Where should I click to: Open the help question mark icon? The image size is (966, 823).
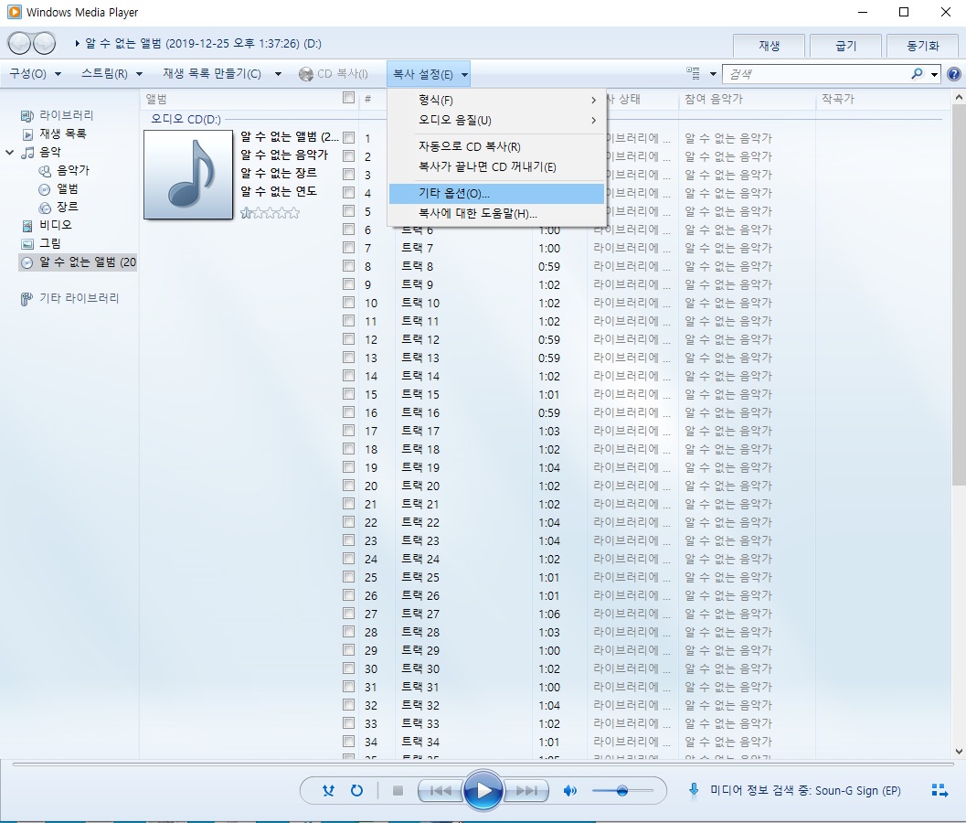(x=954, y=74)
